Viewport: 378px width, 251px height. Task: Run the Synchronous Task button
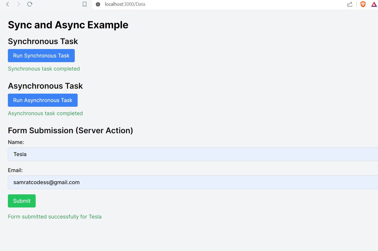[x=41, y=55]
